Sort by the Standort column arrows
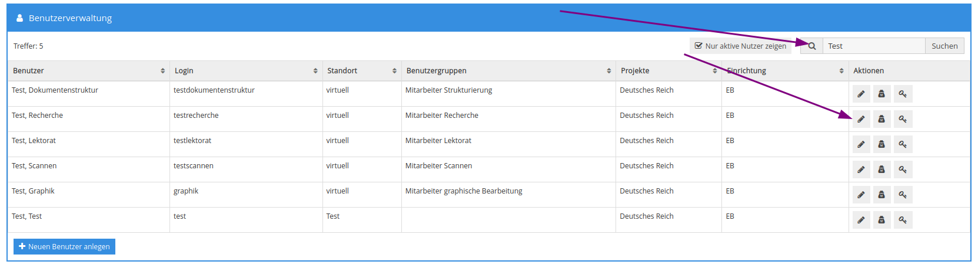Viewport: 978px width, 268px height. (394, 71)
